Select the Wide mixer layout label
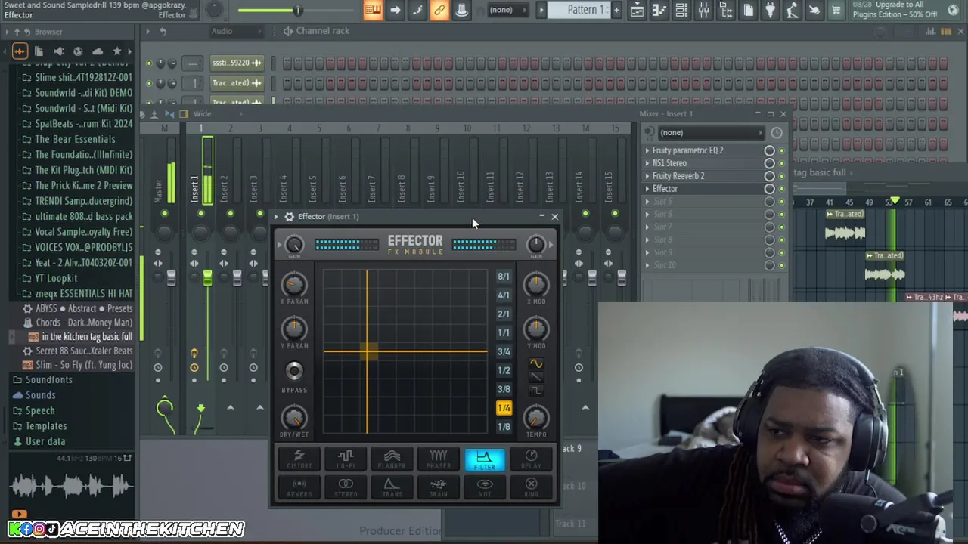The height and width of the screenshot is (544, 968). [x=202, y=114]
